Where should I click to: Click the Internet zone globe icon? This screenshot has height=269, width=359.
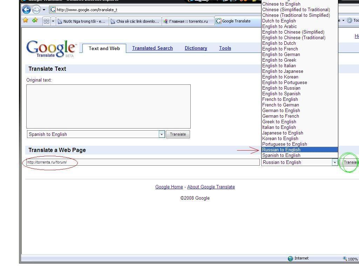coord(290,258)
